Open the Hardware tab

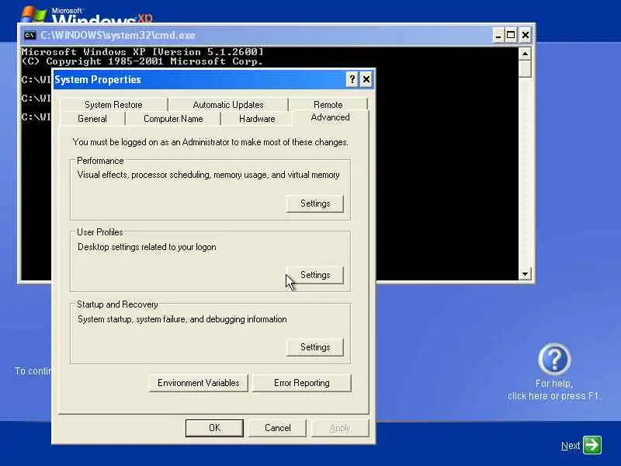click(257, 119)
